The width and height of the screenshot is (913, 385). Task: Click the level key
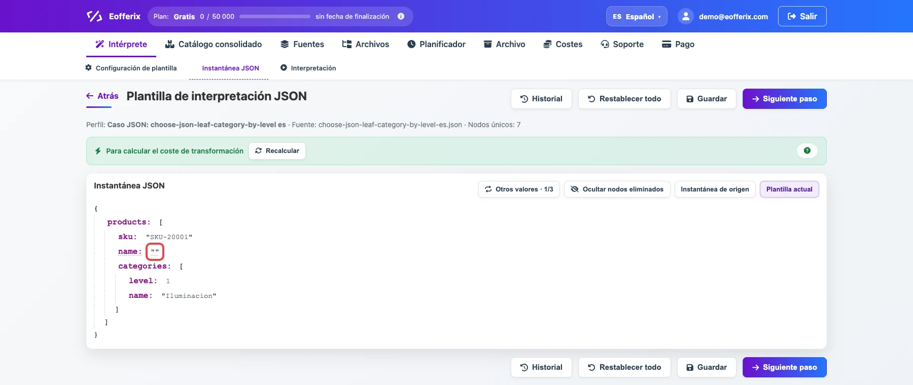coord(143,281)
